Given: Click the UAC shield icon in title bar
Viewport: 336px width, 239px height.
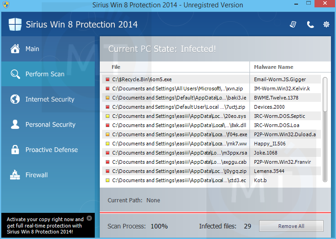Looking at the screenshot, I should click(6, 5).
